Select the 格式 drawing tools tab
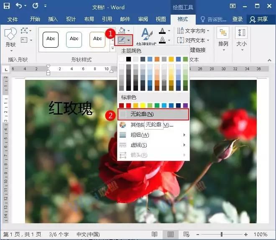This screenshot has height=240, width=276. [183, 19]
